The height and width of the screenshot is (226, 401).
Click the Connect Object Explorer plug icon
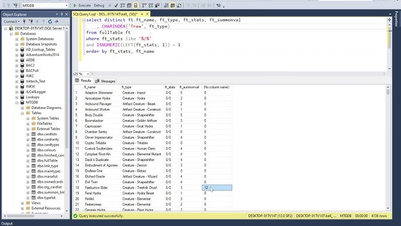pos(25,22)
